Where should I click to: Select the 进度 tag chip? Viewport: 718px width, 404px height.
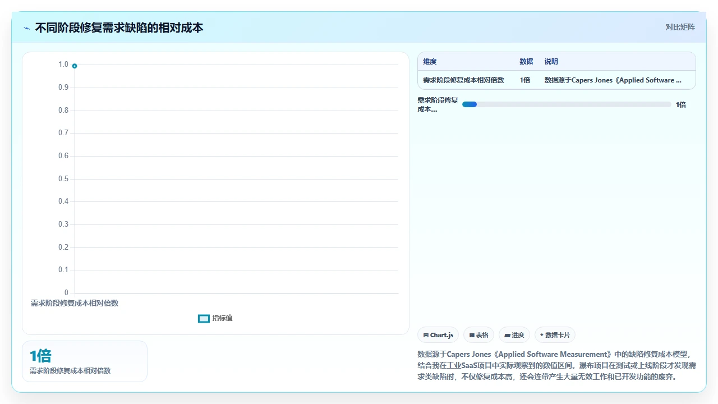(514, 335)
